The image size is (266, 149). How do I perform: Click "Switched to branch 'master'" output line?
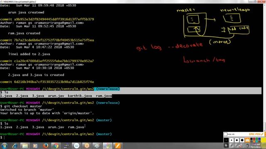(x=27, y=110)
